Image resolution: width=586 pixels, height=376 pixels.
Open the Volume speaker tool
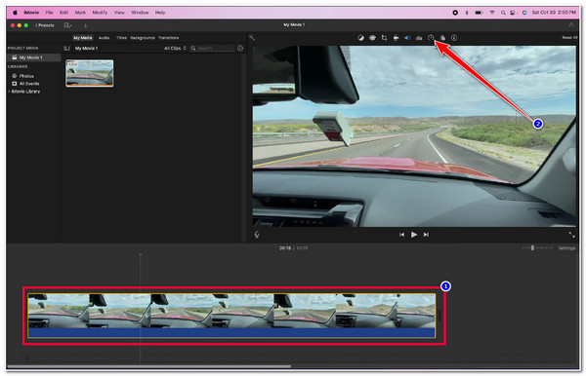(x=407, y=38)
